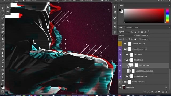The height and width of the screenshot is (96, 171).
Task: Select the Dodge tool
Action: [x=3, y=56]
